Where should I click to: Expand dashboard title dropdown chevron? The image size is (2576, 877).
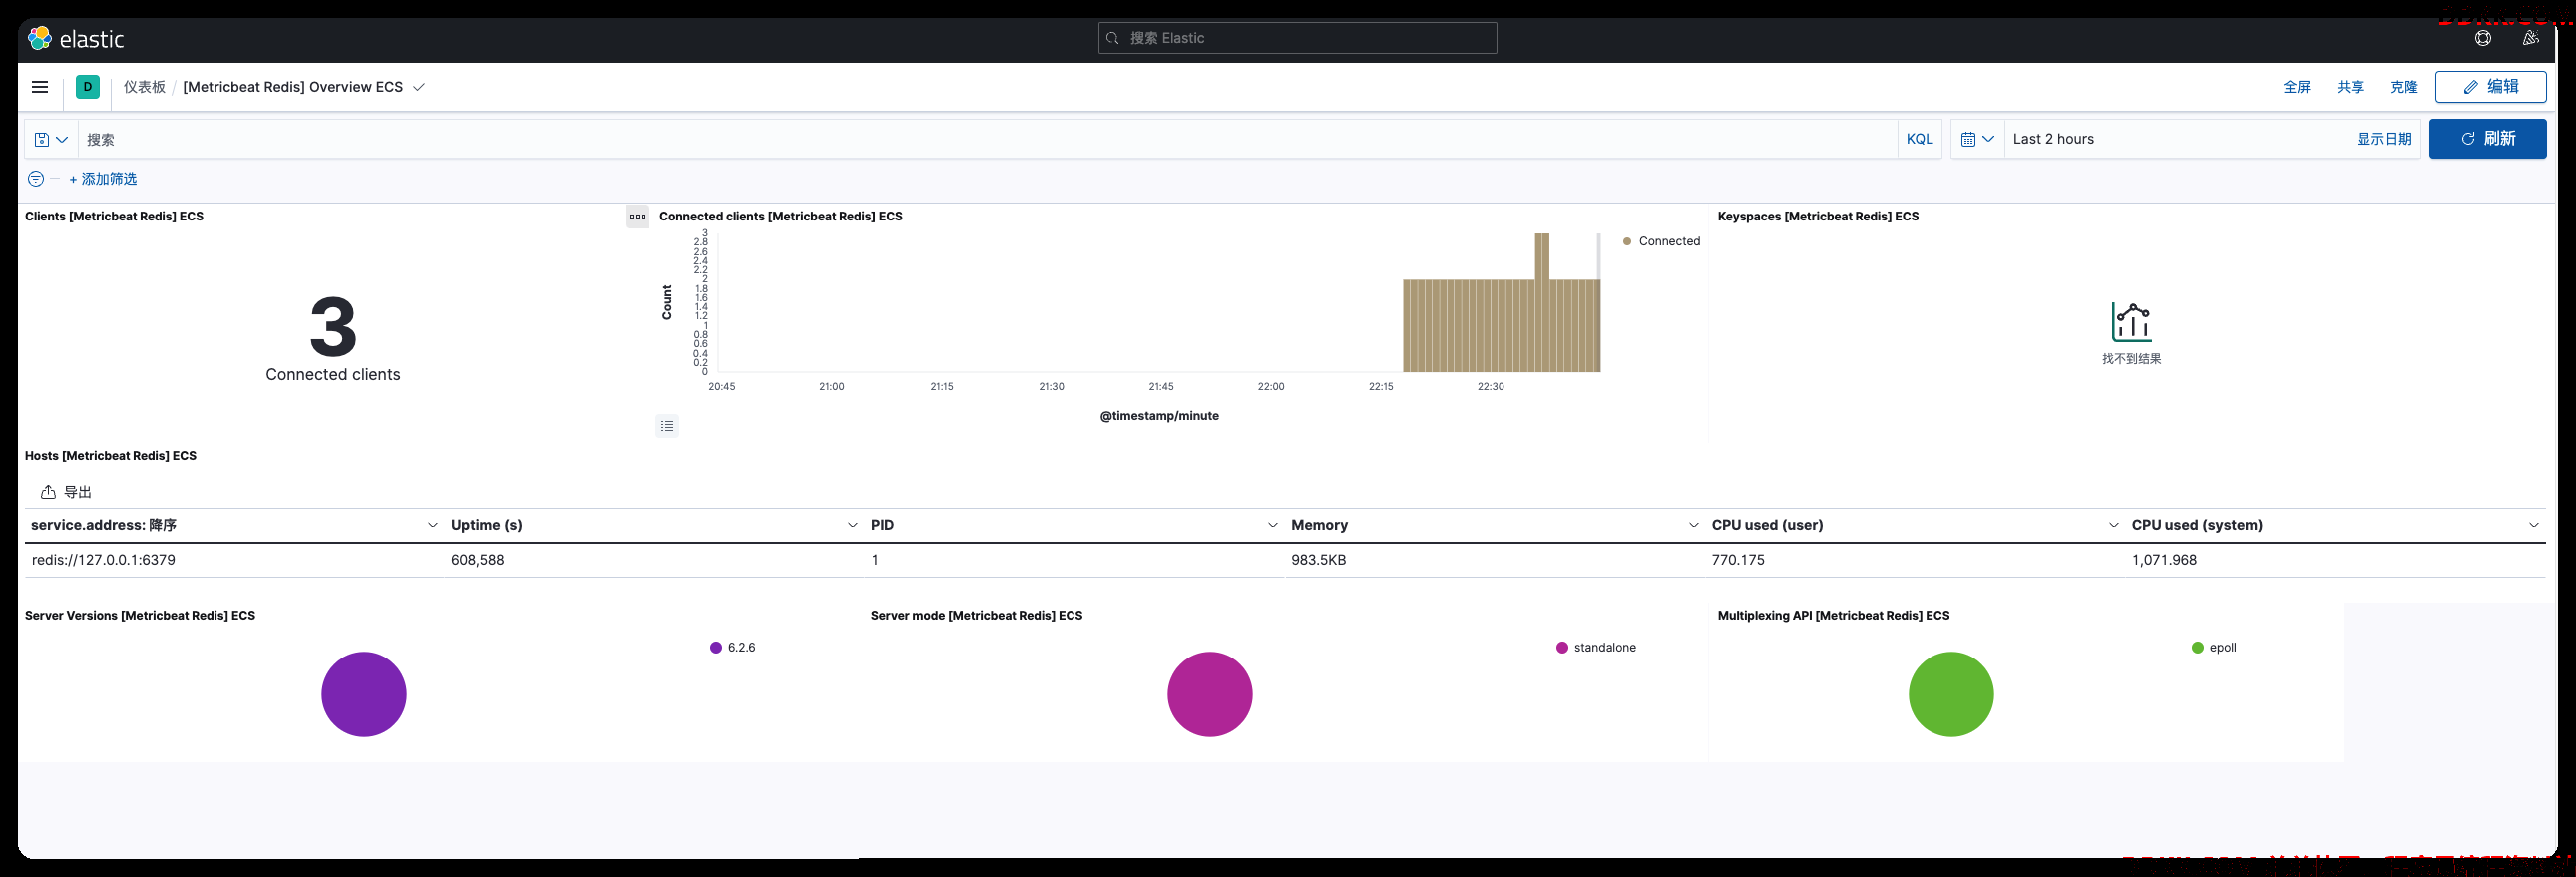tap(419, 87)
